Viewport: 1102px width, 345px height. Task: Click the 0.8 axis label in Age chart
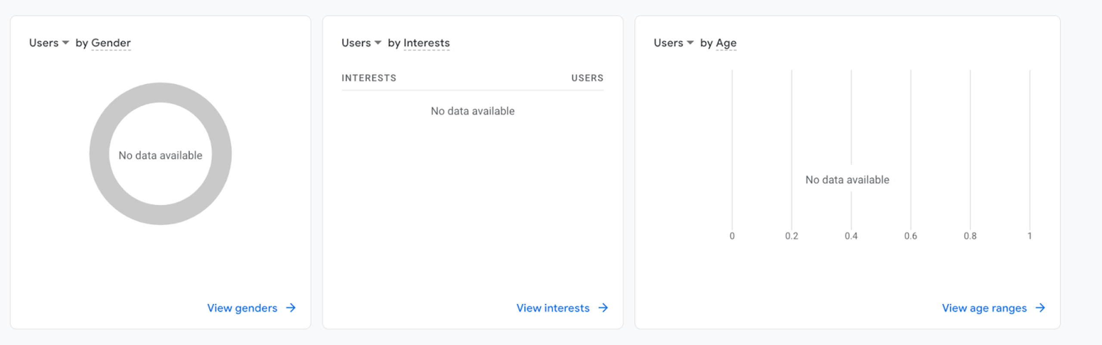(x=970, y=236)
